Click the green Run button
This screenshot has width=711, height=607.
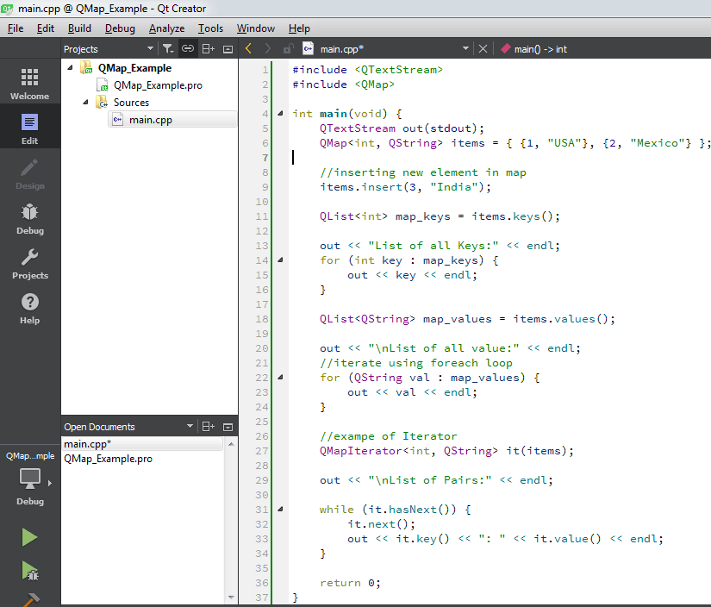point(29,537)
